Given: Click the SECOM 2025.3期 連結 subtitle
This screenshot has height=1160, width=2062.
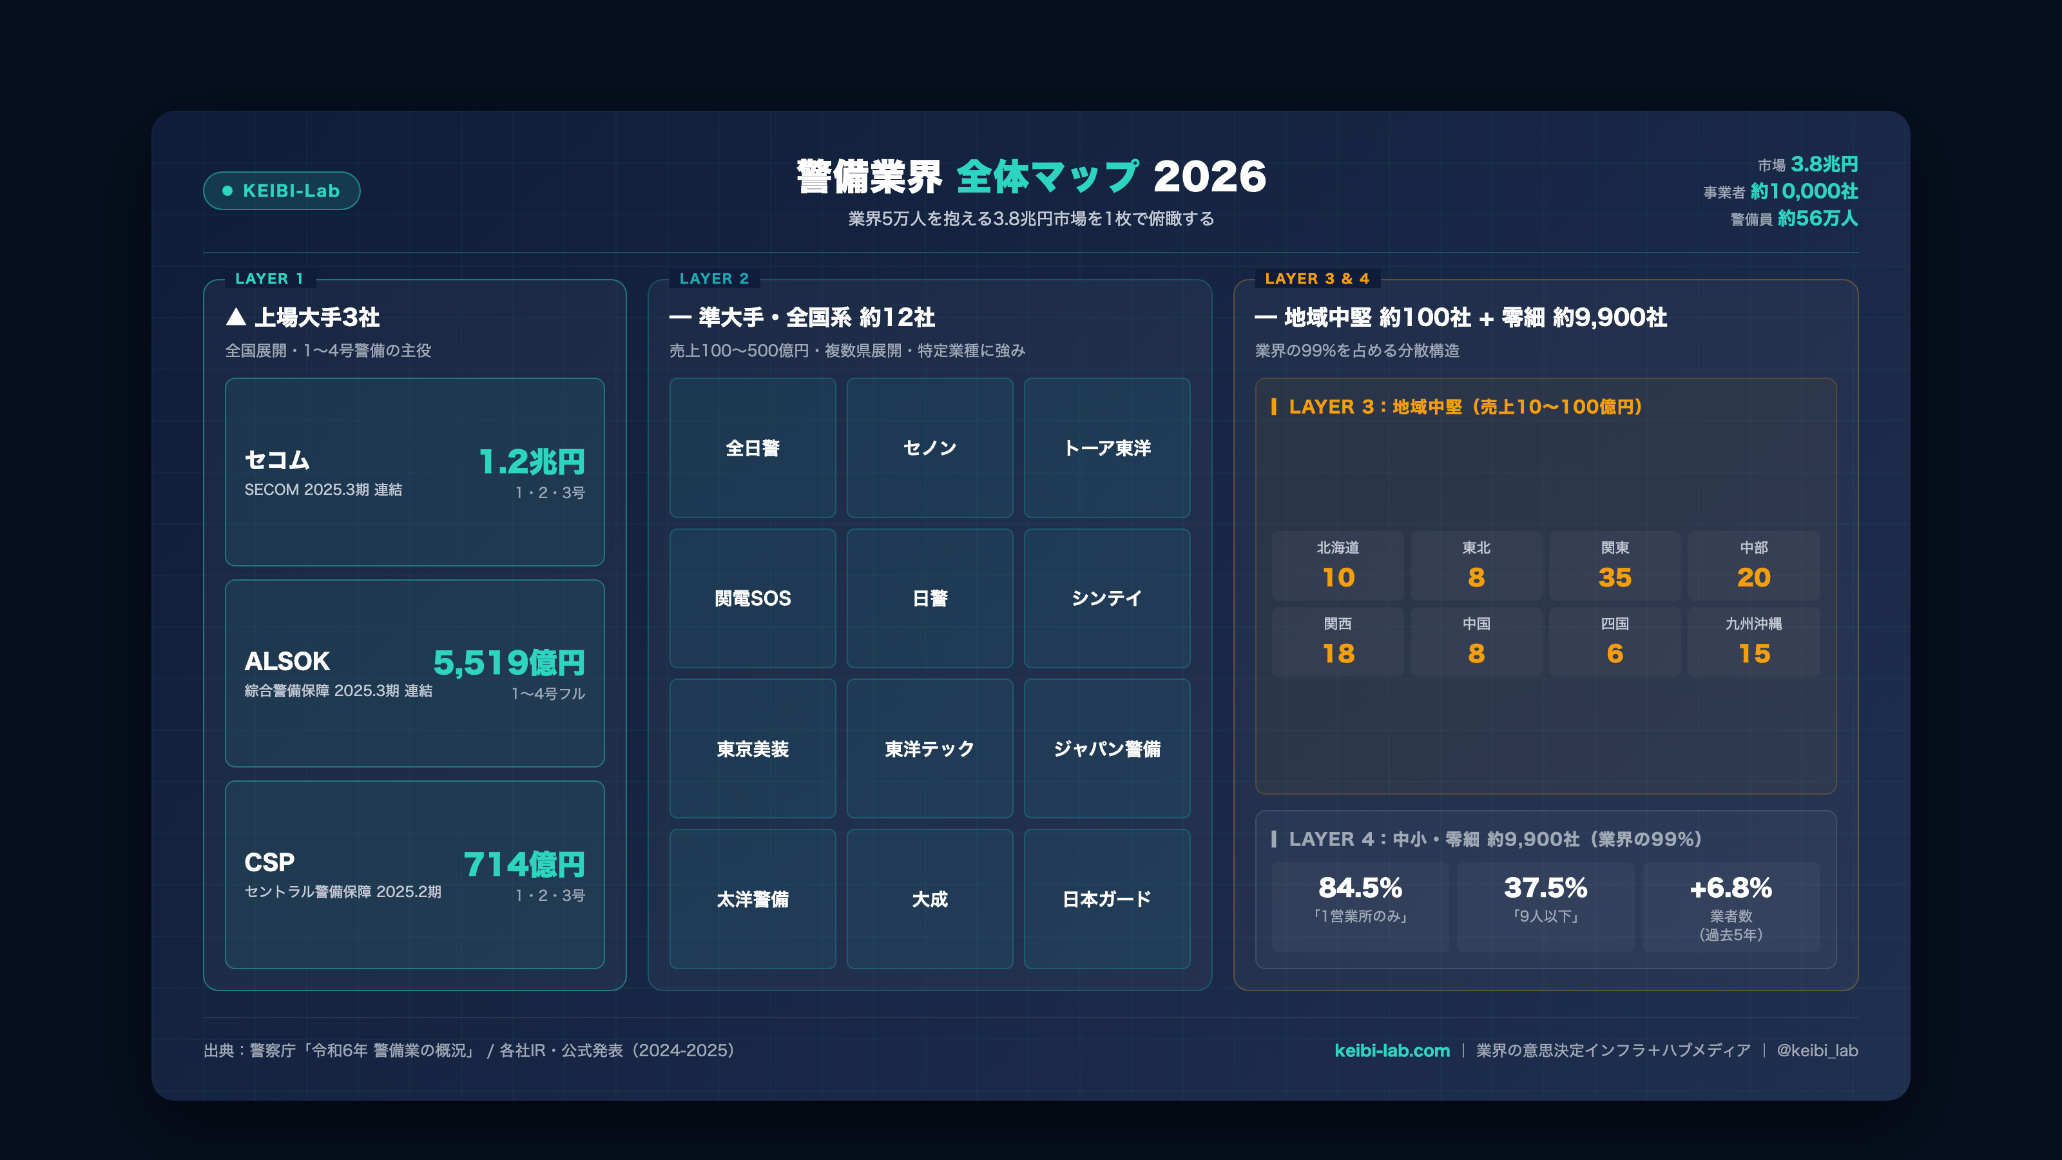Looking at the screenshot, I should pyautogui.click(x=323, y=489).
